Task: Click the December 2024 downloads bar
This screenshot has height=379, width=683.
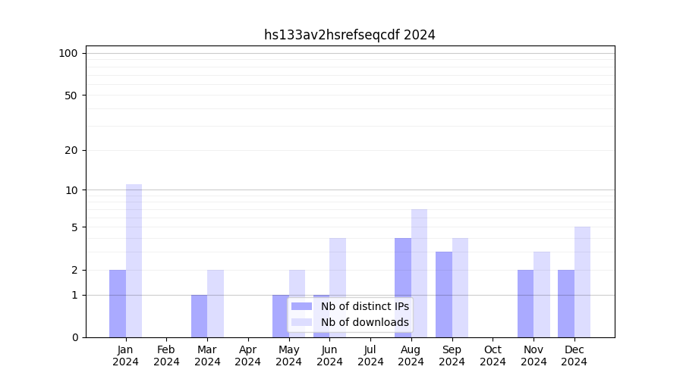Action: tap(582, 282)
